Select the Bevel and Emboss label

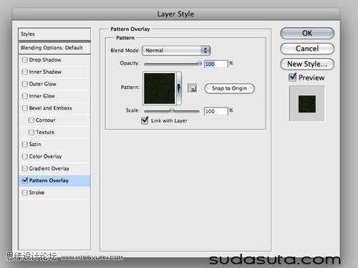coord(50,108)
